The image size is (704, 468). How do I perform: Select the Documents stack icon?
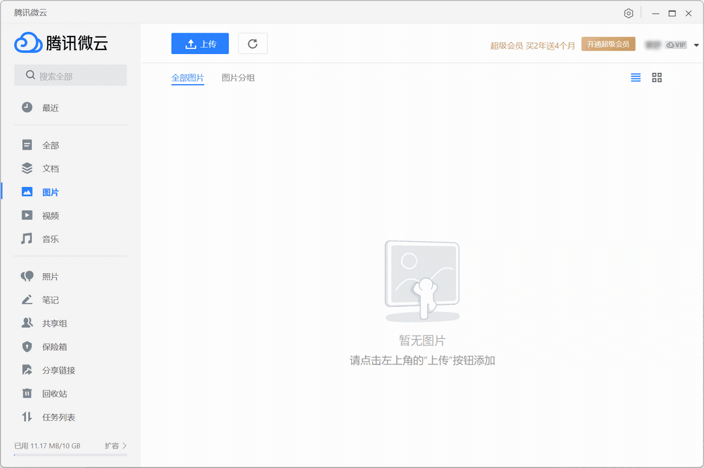tap(27, 168)
